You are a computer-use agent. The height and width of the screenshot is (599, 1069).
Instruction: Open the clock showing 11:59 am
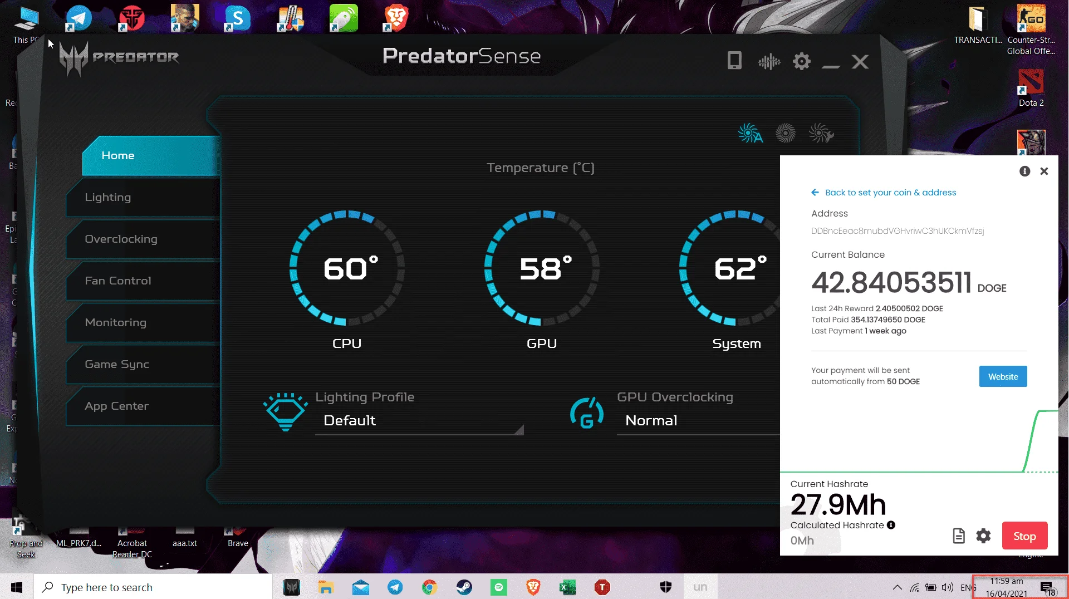(1006, 587)
